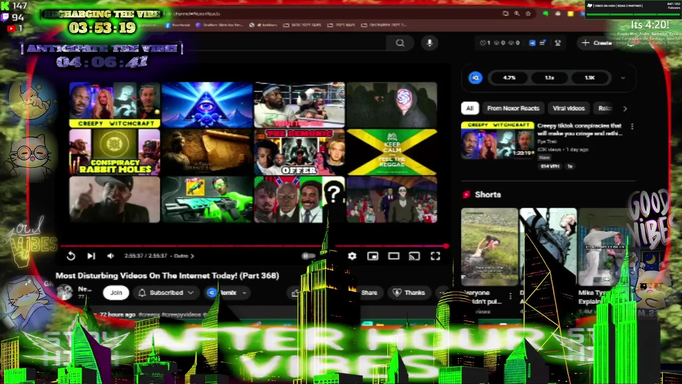Click the Offer end-screen thumbnail

[299, 152]
